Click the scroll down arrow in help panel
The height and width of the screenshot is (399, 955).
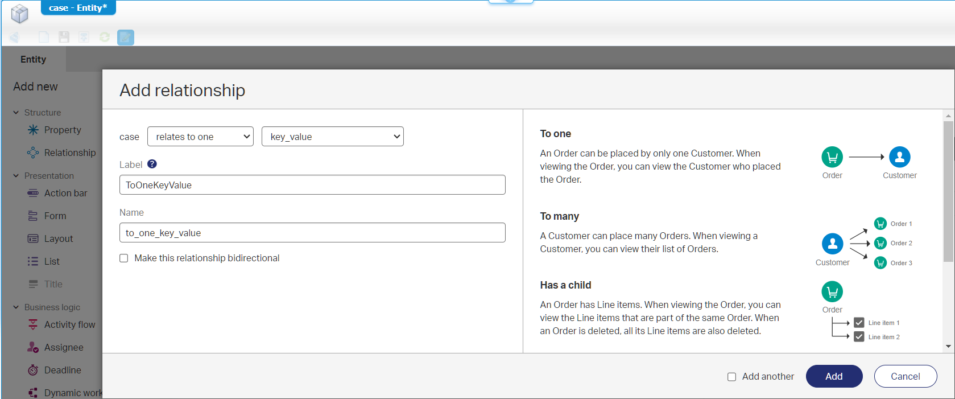coord(948,346)
